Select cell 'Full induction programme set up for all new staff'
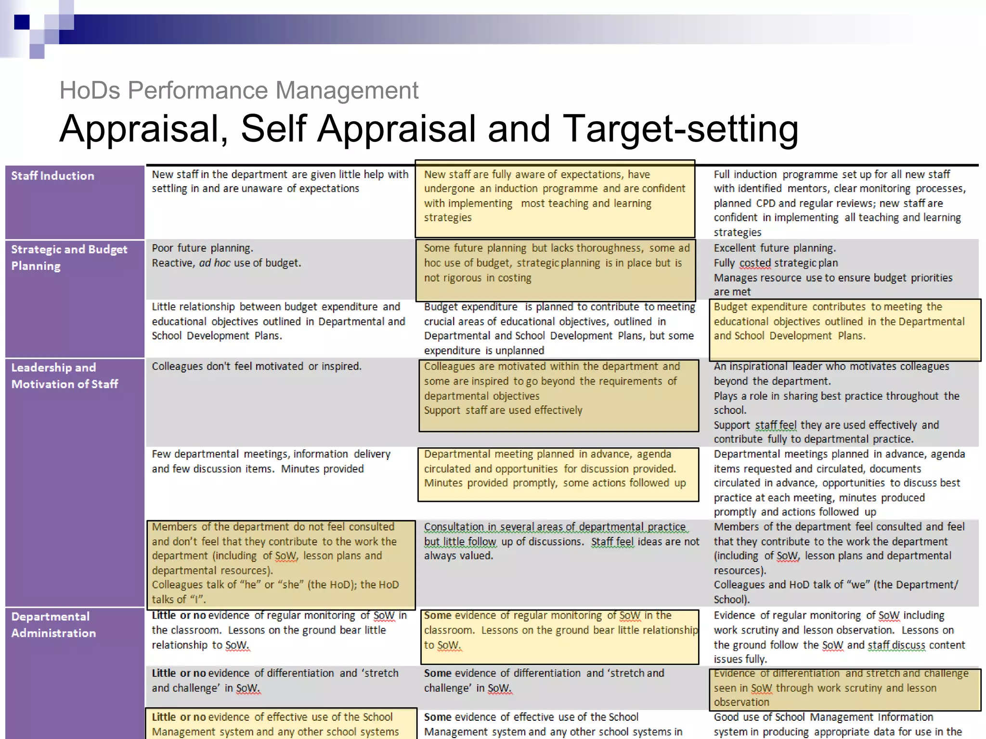This screenshot has height=739, width=986. point(843,202)
